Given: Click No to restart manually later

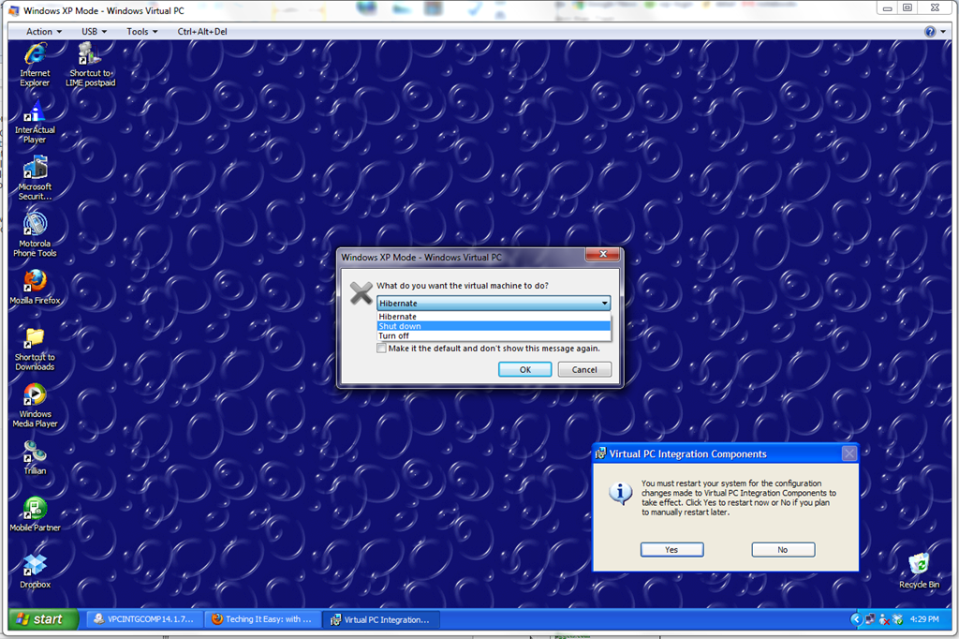Looking at the screenshot, I should 783,550.
